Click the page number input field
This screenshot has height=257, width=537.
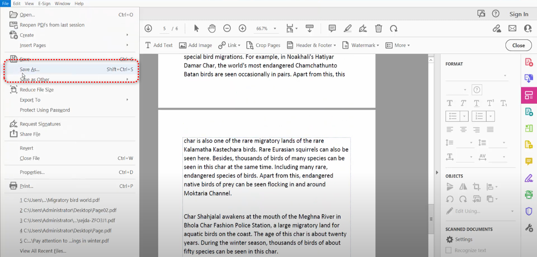pos(165,28)
